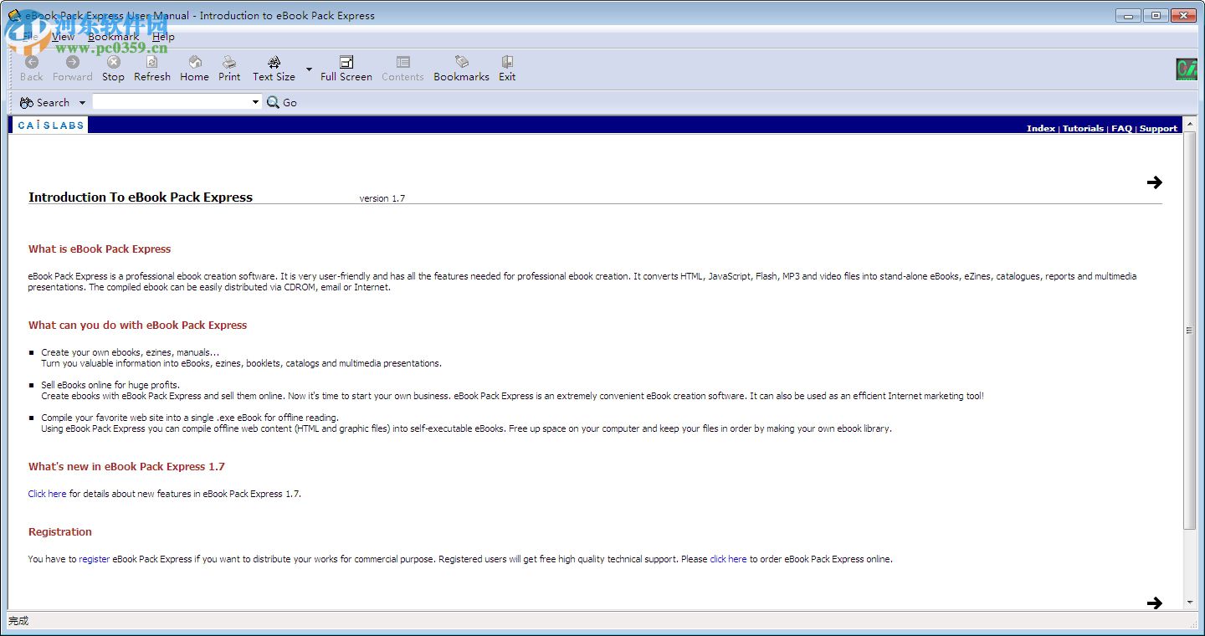Click the grayed-out Contents toolbar icon

(403, 62)
